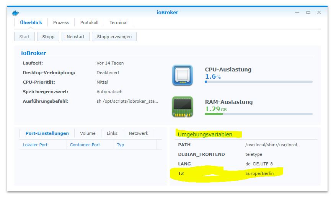Switch to the Links tab
The width and height of the screenshot is (336, 199).
tap(112, 133)
